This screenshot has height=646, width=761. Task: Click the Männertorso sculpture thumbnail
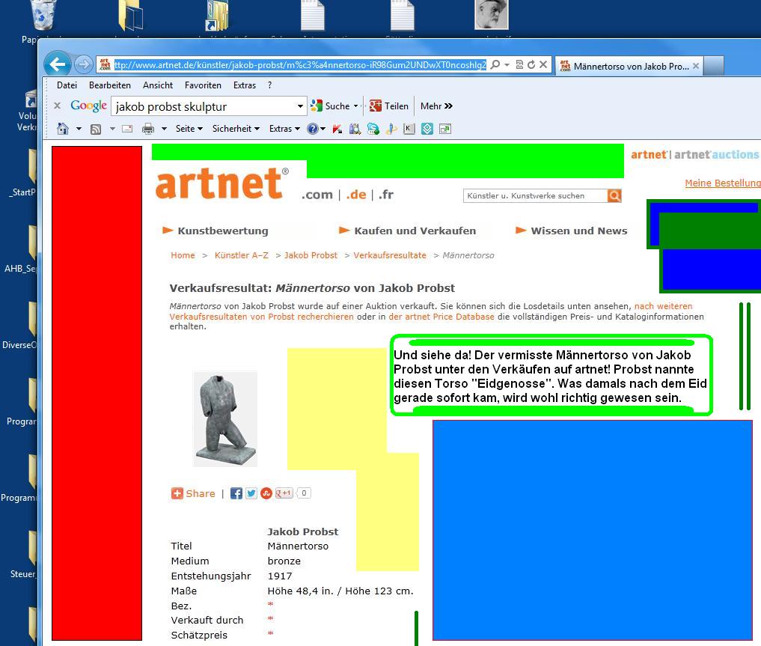tap(225, 419)
